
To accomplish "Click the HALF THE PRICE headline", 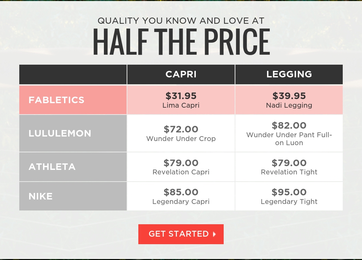I will [x=181, y=42].
